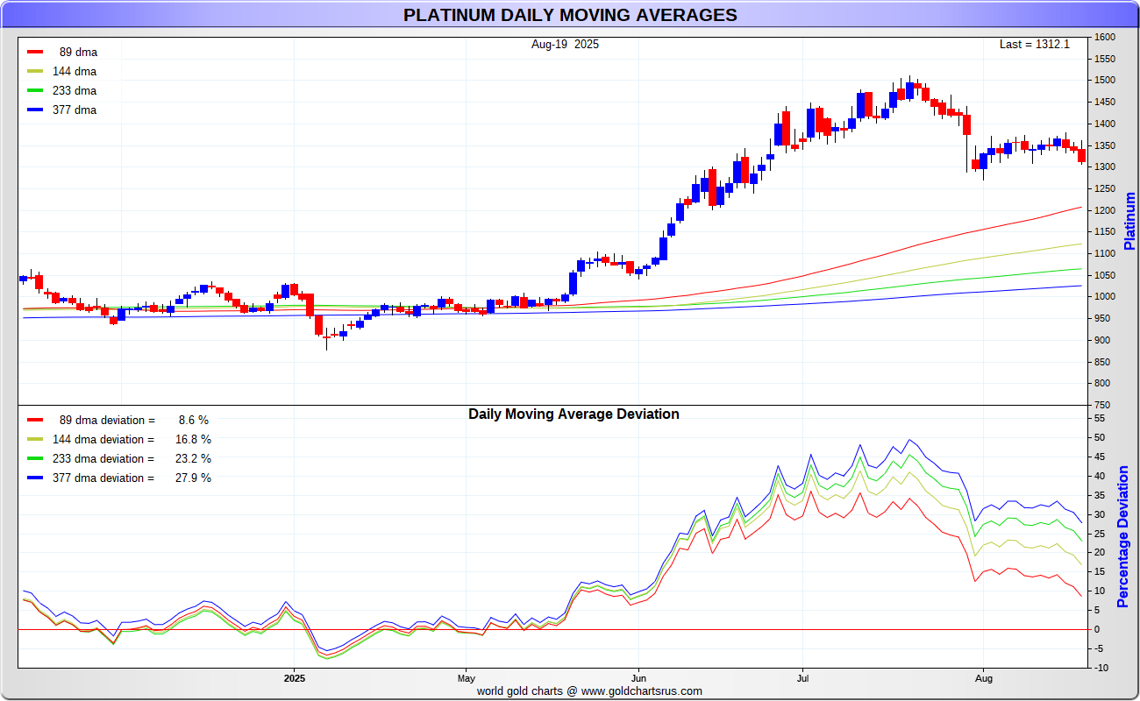The height and width of the screenshot is (701, 1140).
Task: Click the 1100 price axis label
Action: 1103,253
